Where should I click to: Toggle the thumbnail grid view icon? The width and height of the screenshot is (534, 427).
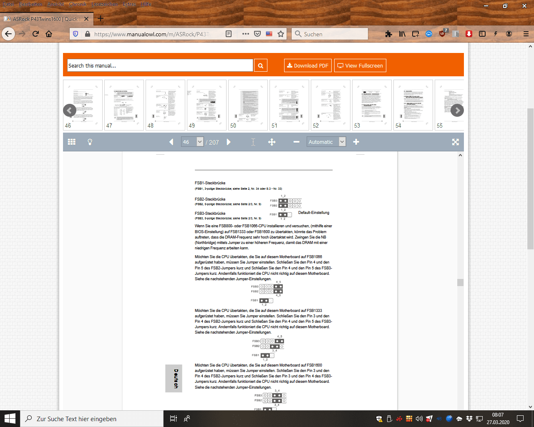click(72, 142)
